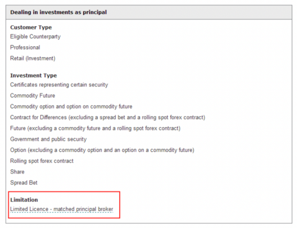
Task: Click the Spread Bet item
Action: pyautogui.click(x=24, y=183)
